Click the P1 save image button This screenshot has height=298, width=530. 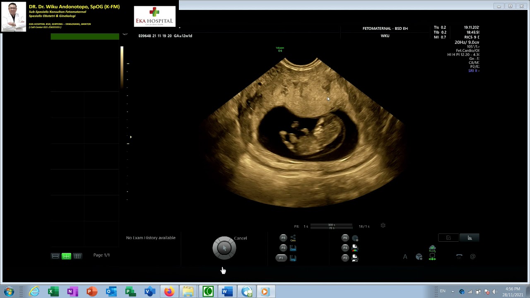point(281,258)
